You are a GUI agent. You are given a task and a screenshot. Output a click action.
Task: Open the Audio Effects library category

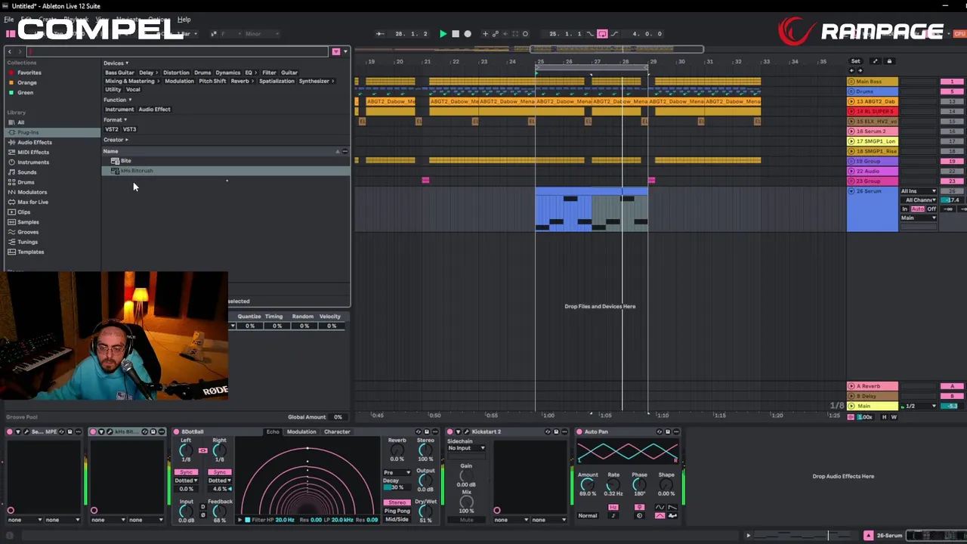pos(35,142)
